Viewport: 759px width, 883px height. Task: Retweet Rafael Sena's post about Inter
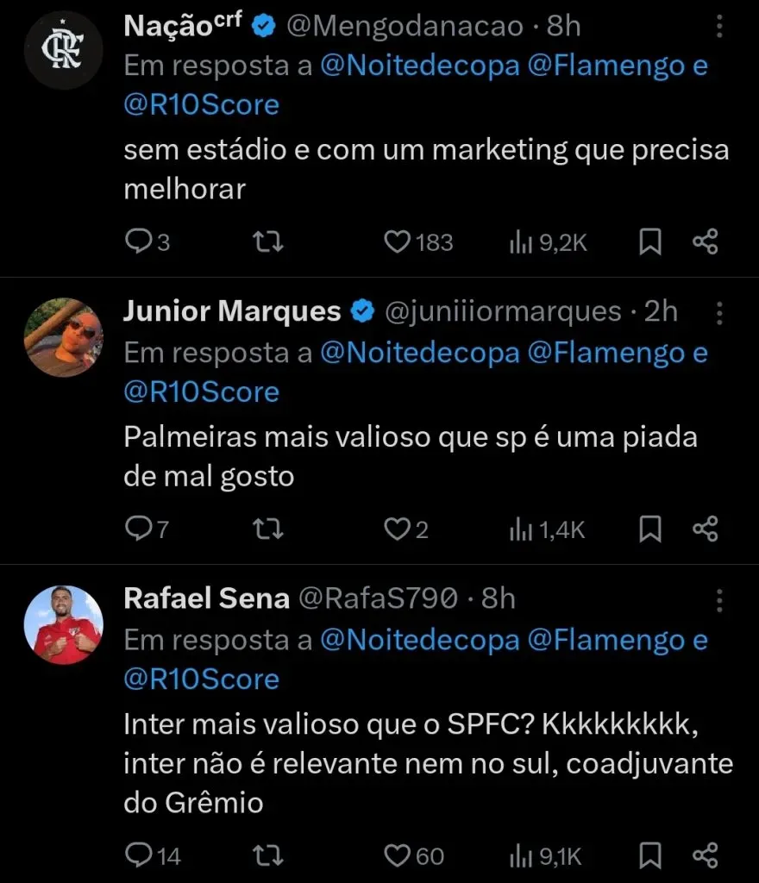coord(272,855)
